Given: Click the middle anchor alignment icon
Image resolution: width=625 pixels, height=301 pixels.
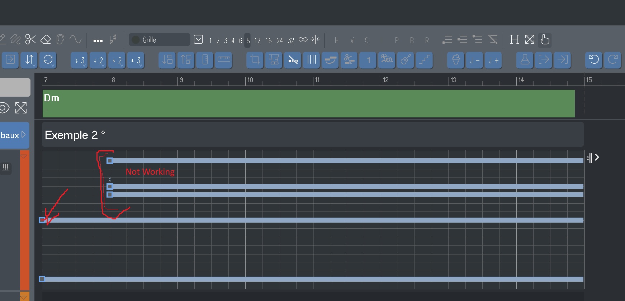Looking at the screenshot, I should [462, 39].
